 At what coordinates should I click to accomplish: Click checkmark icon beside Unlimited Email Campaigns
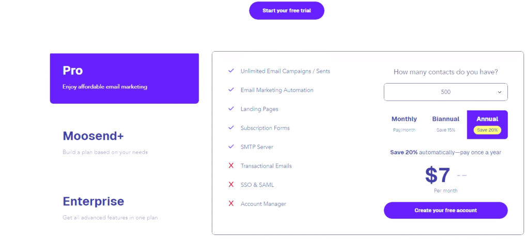click(231, 71)
